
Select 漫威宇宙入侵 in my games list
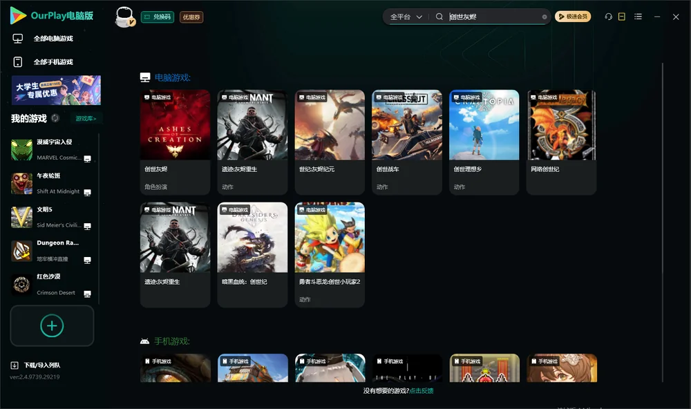tap(52, 150)
